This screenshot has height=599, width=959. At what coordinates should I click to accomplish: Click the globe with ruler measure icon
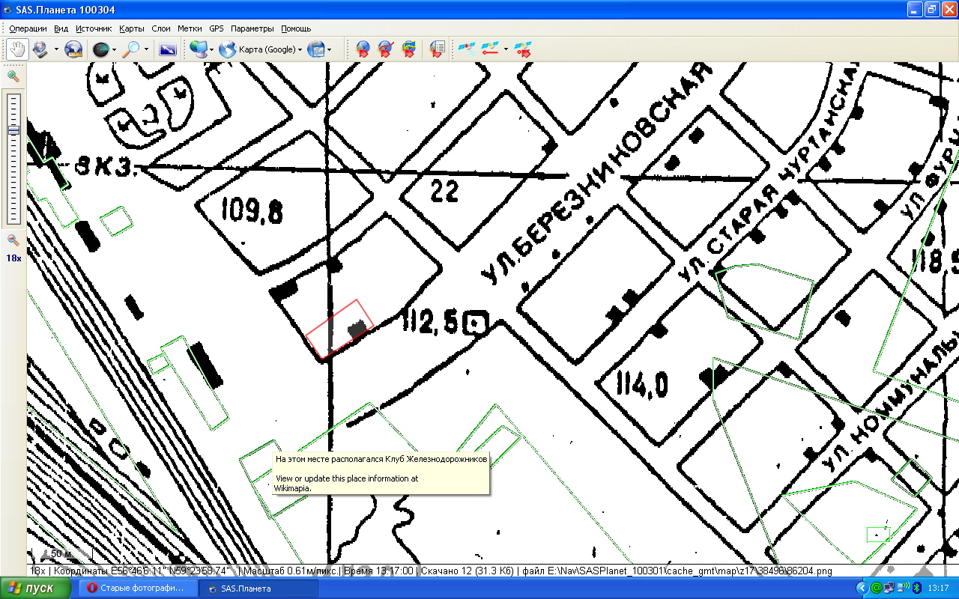click(73, 49)
